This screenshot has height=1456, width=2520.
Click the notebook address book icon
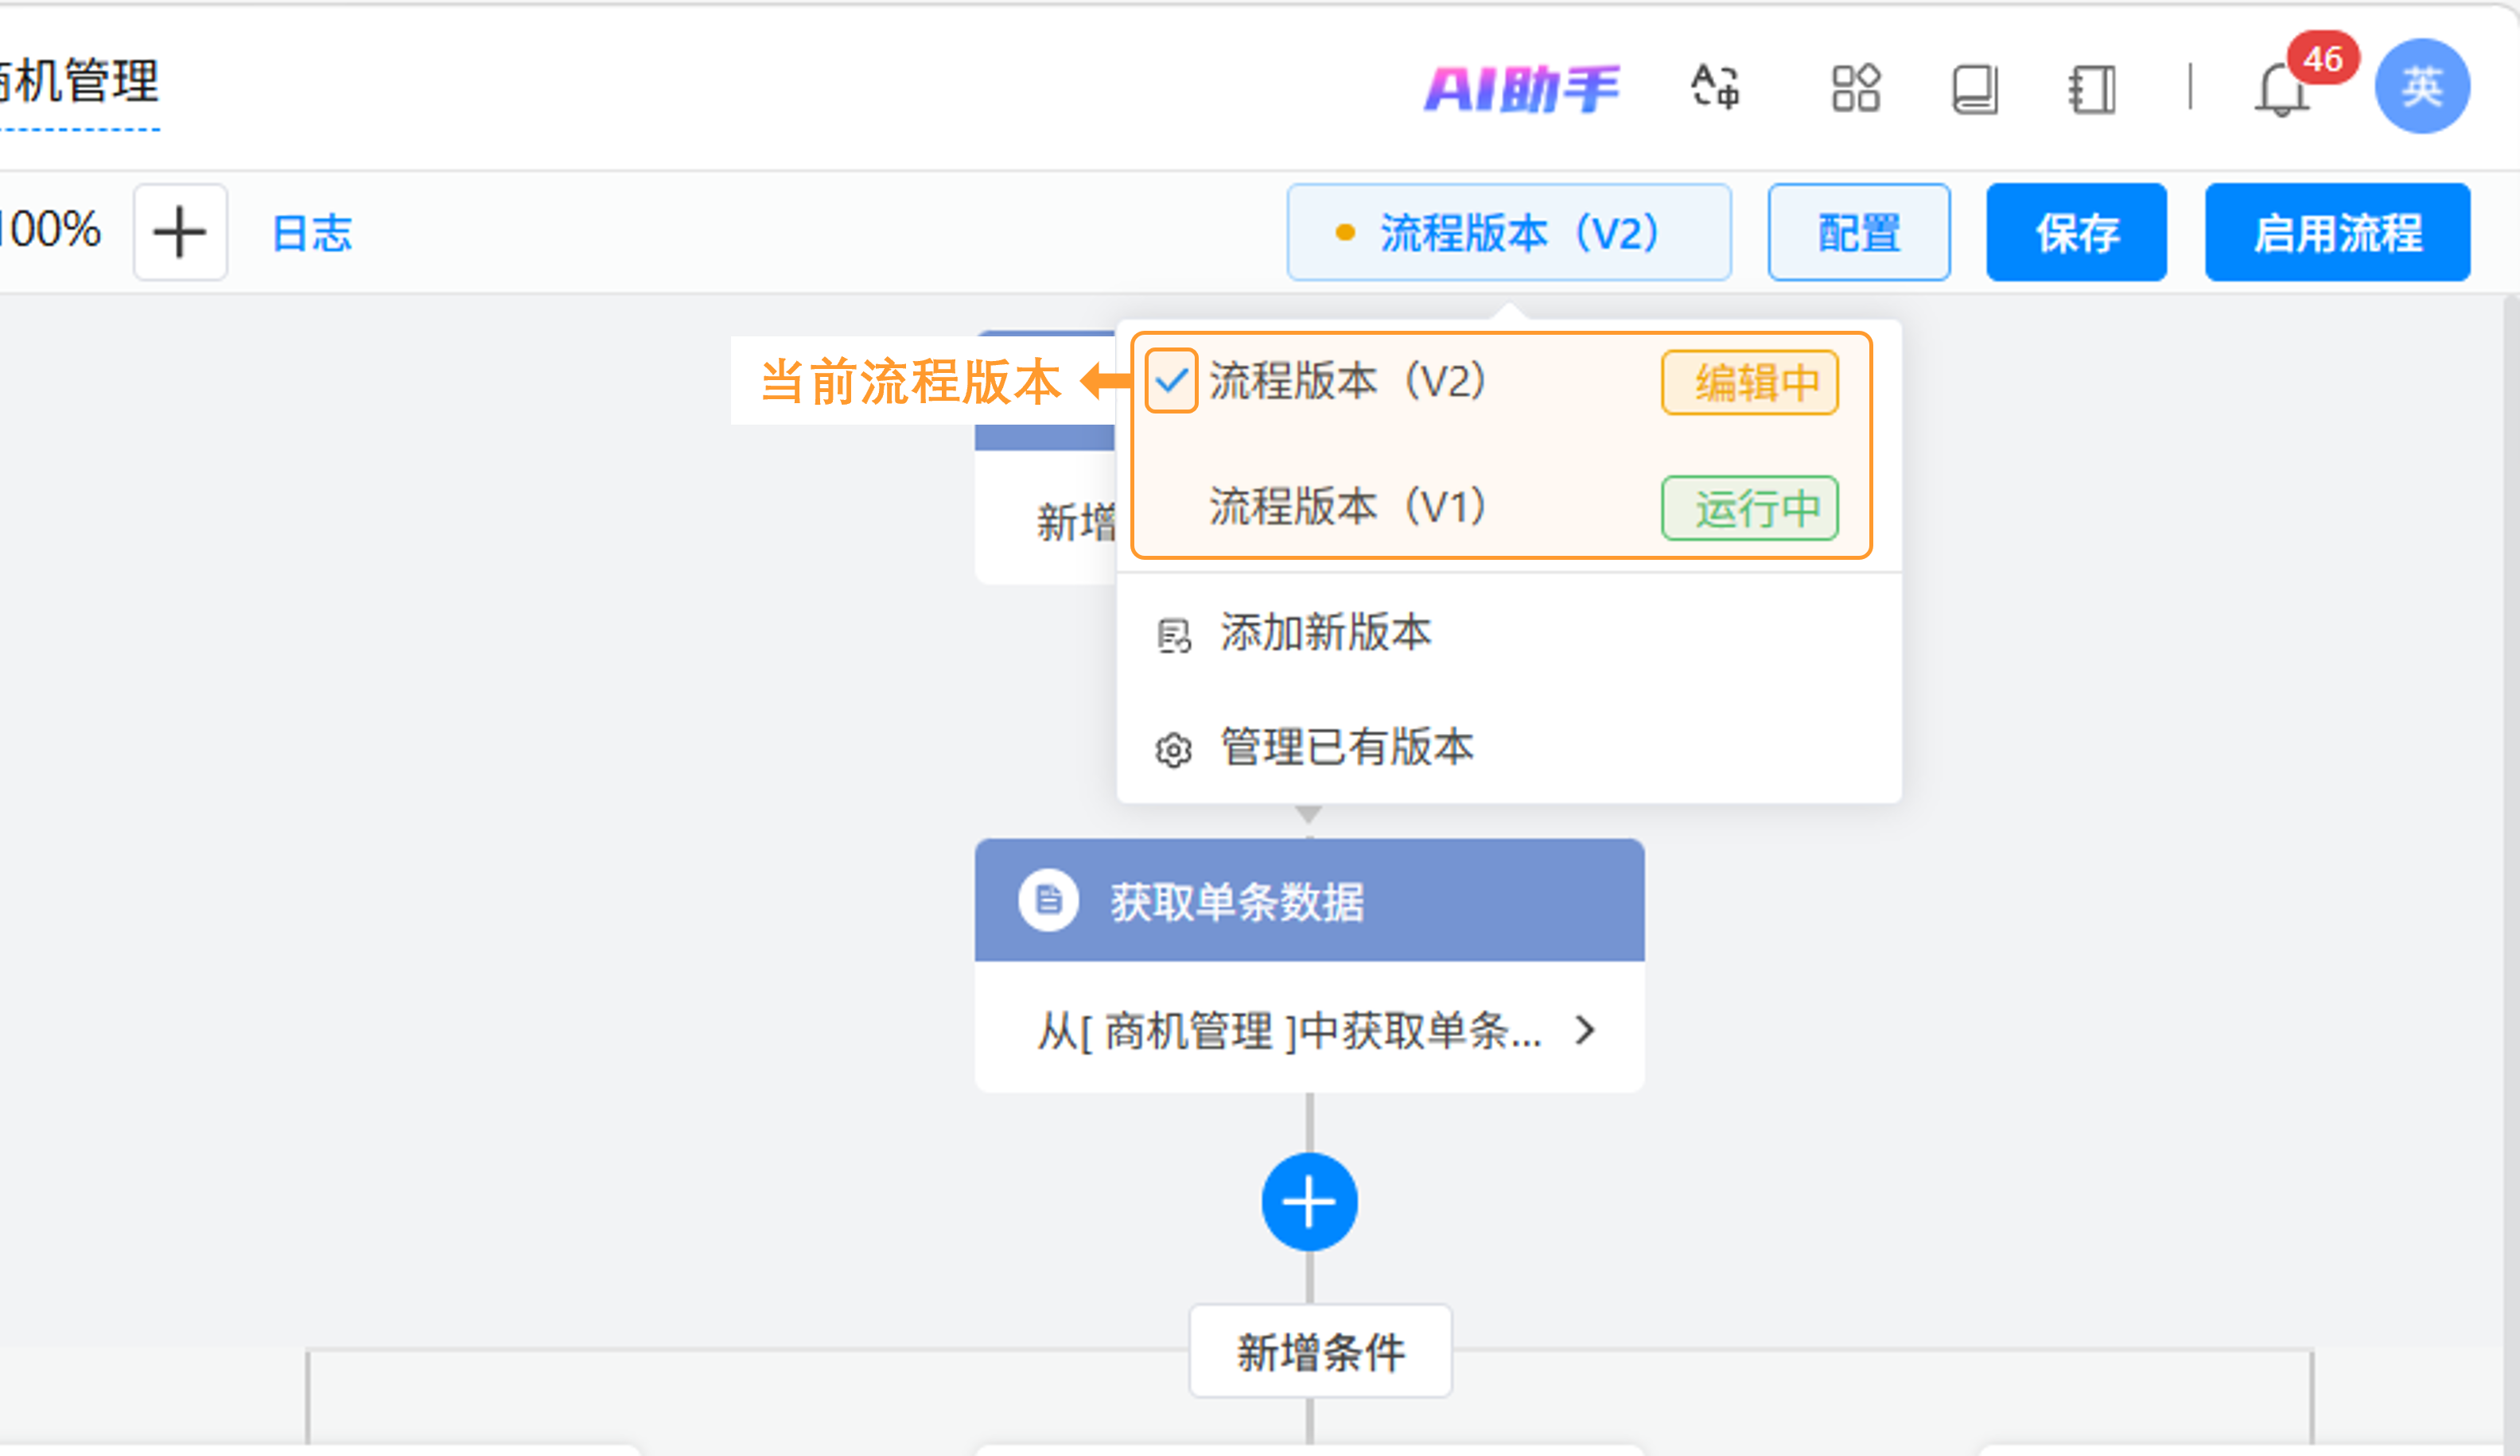pos(2092,89)
